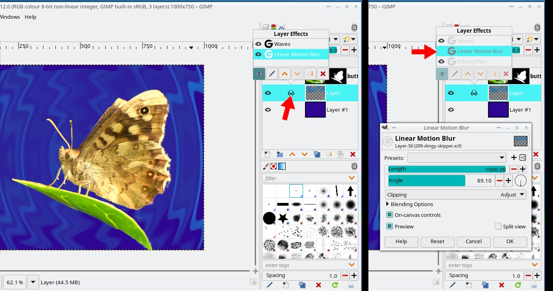Open enter tags dropdown arrow, left window
Screen dimensions: 553x291
(x=352, y=265)
